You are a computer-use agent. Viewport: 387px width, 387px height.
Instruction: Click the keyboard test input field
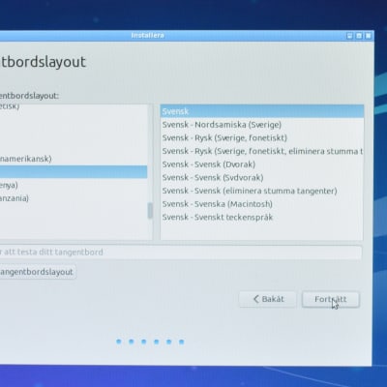[x=181, y=252]
